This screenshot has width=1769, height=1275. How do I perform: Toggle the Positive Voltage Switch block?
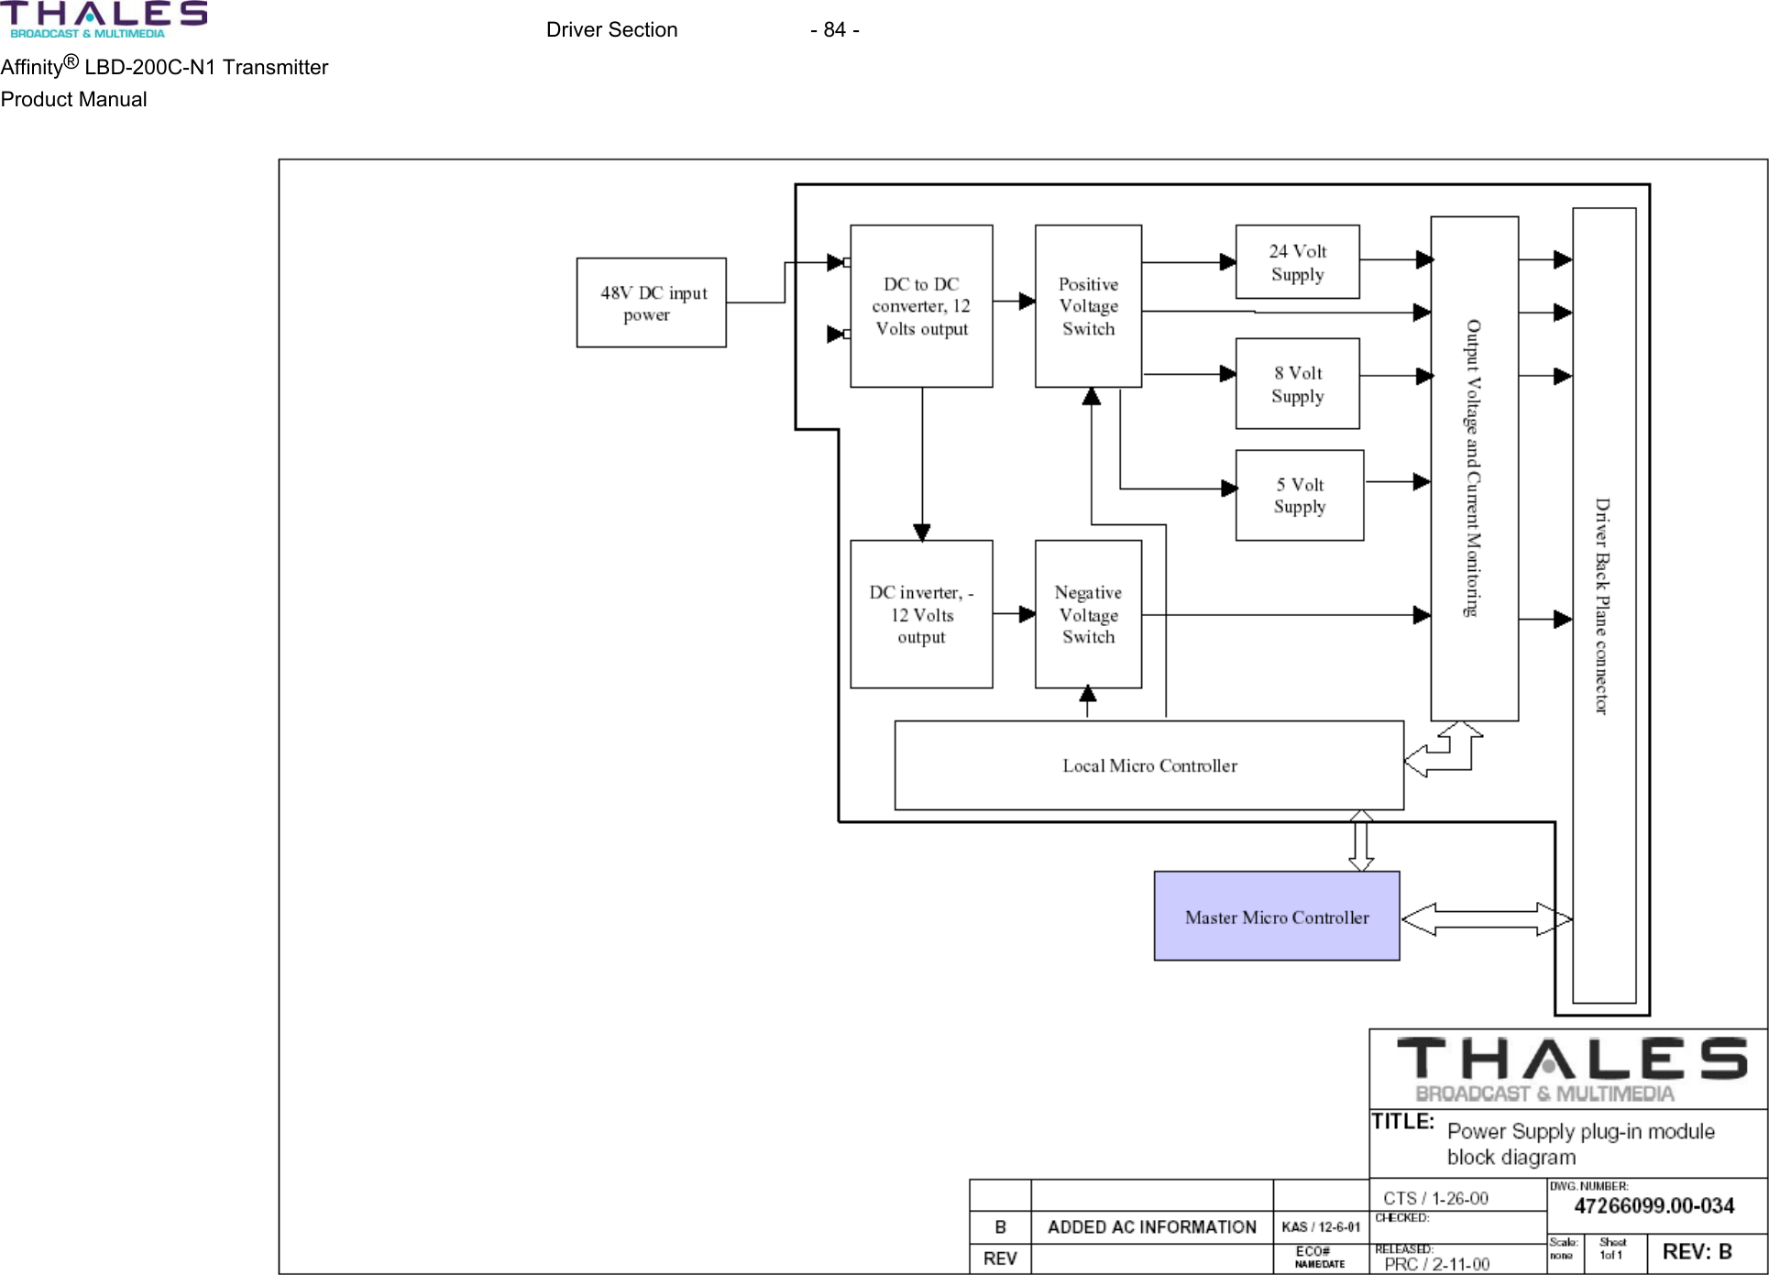click(1088, 307)
